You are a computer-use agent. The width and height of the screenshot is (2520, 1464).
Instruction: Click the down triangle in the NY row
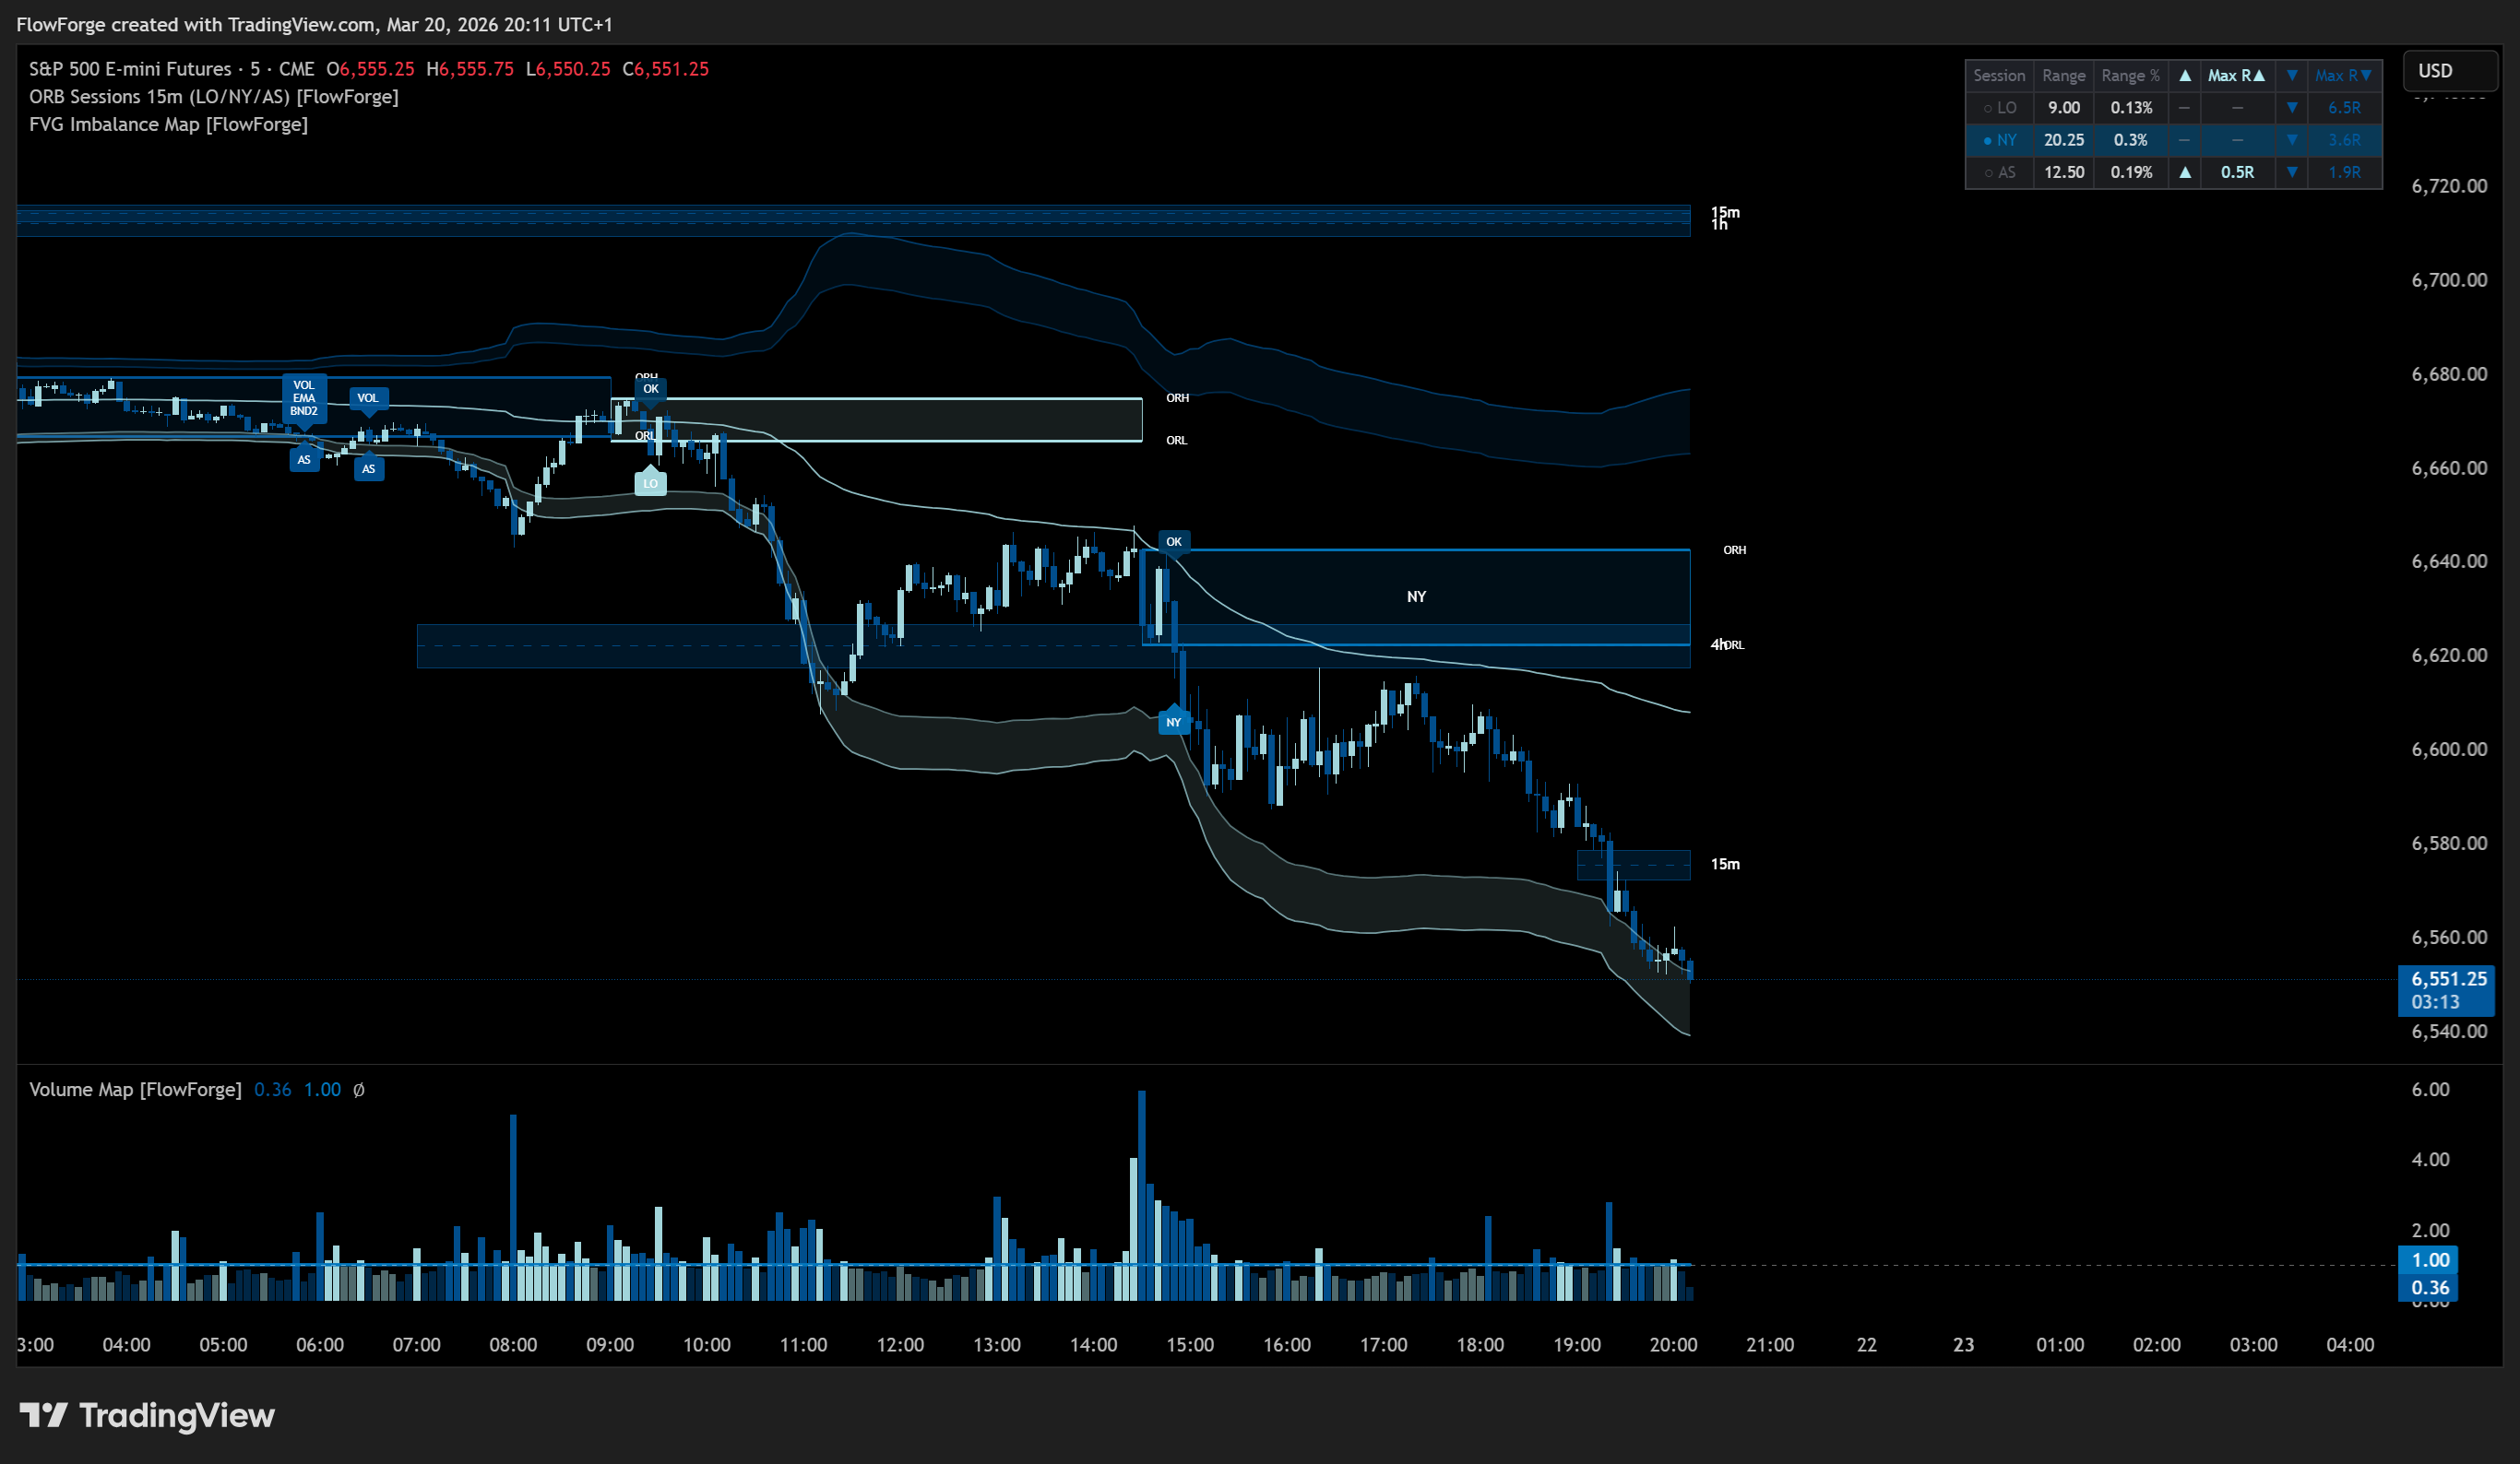click(2291, 140)
